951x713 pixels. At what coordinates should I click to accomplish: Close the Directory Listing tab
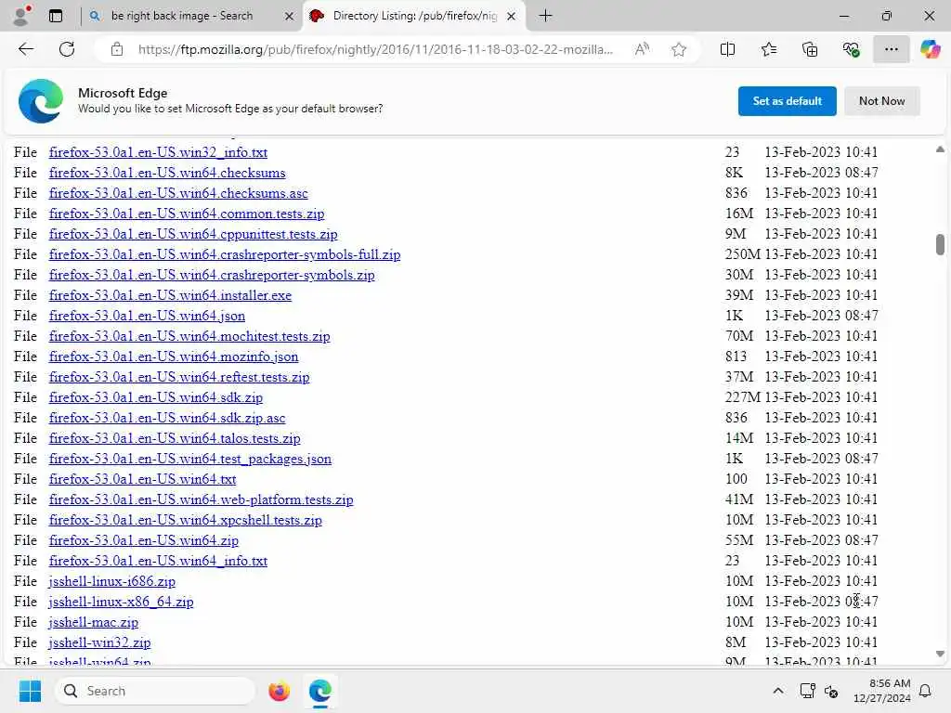512,17
